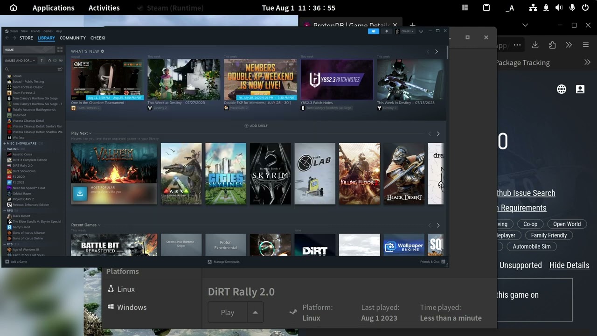The width and height of the screenshot is (597, 336).
Task: Click the library Home button
Action: [29, 49]
